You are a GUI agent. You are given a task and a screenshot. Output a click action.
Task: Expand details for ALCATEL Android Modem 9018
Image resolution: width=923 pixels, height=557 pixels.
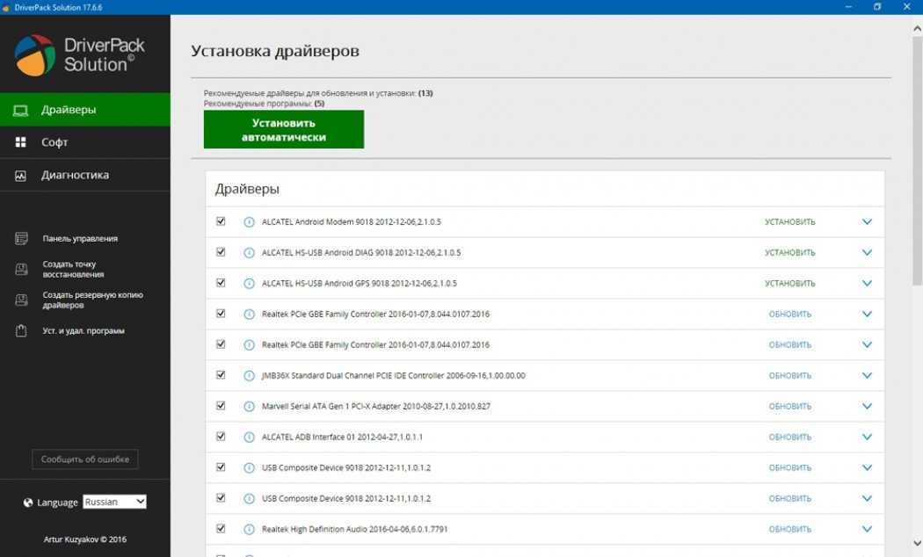(867, 221)
